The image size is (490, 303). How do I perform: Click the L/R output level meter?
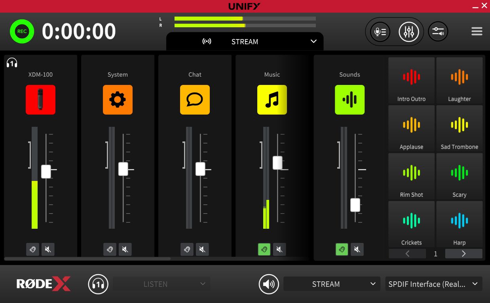(245, 22)
